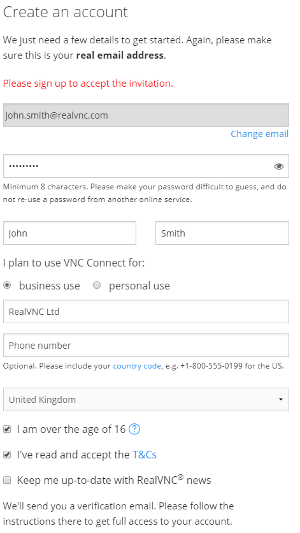Edit the first name field containing John
This screenshot has height=533, width=300.
tap(69, 233)
